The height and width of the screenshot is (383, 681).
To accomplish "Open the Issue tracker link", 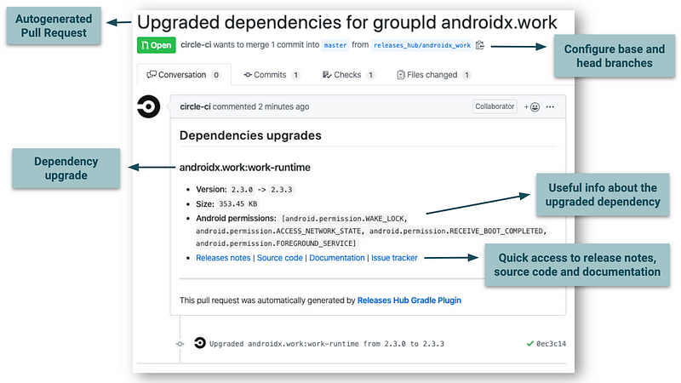I will 394,258.
